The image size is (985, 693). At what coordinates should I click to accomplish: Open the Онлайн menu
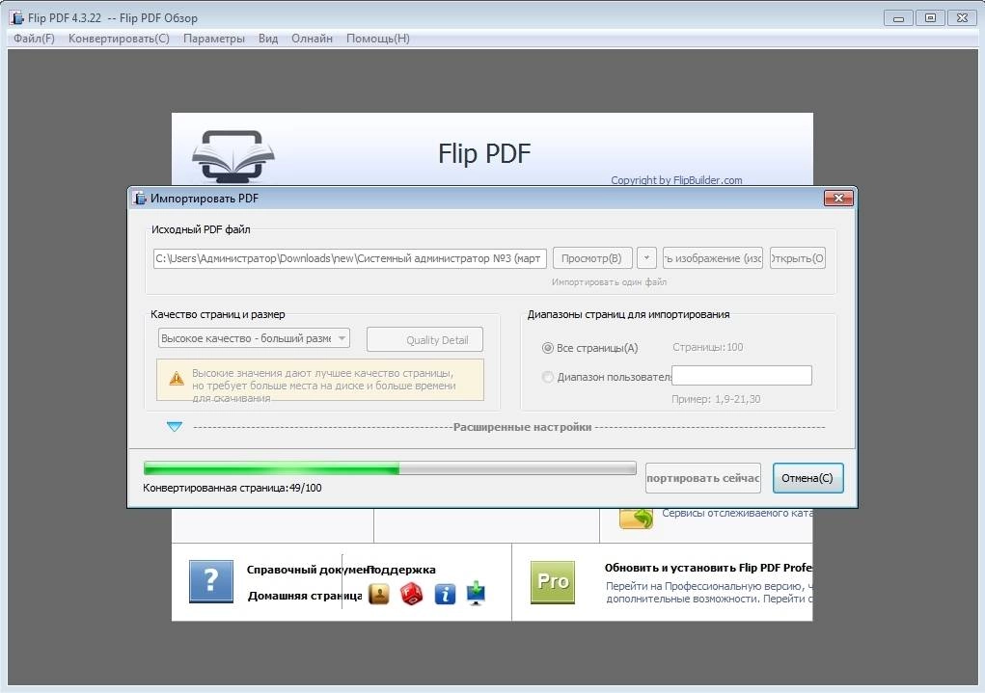[x=312, y=39]
